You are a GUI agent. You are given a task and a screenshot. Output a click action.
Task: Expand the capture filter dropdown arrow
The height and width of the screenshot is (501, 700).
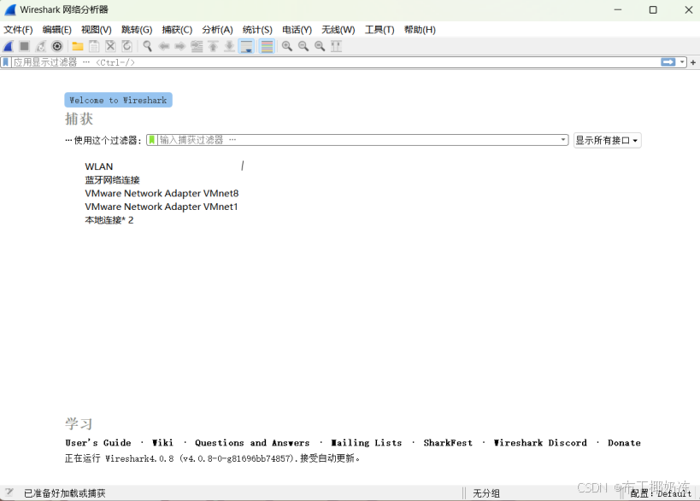(x=563, y=140)
